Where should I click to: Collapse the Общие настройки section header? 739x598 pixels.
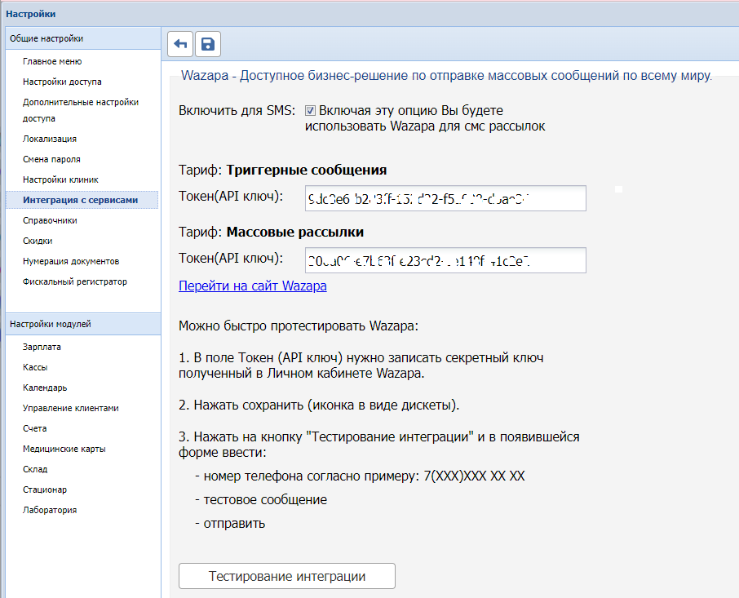click(x=82, y=38)
